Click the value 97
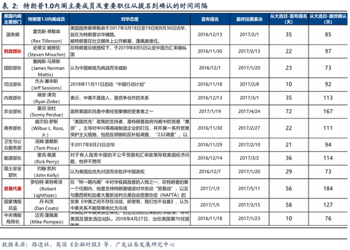The width and height of the screenshot is (350, 250). coord(328,52)
